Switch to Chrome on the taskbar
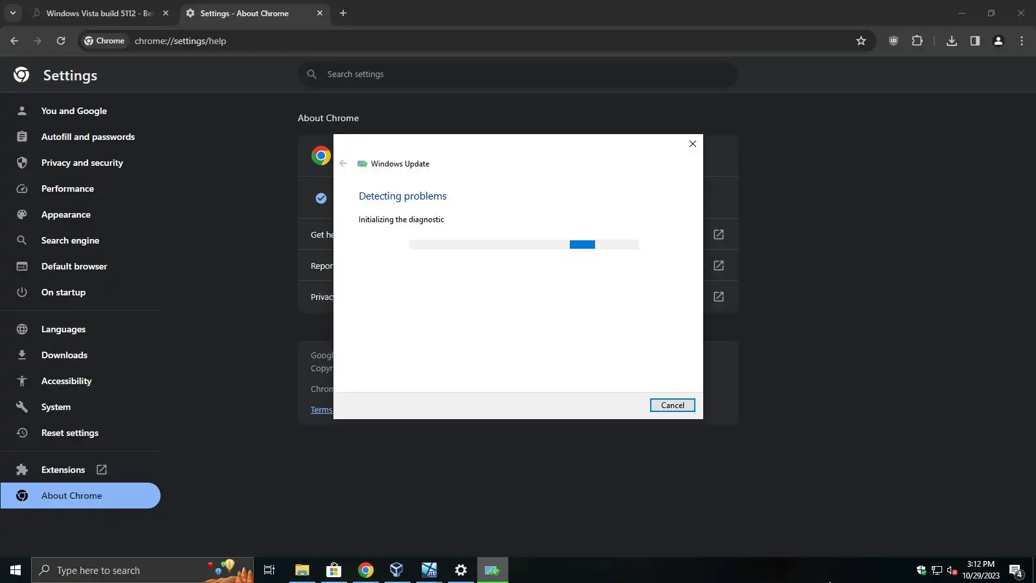Screen dimensions: 1036x583 tap(366, 570)
